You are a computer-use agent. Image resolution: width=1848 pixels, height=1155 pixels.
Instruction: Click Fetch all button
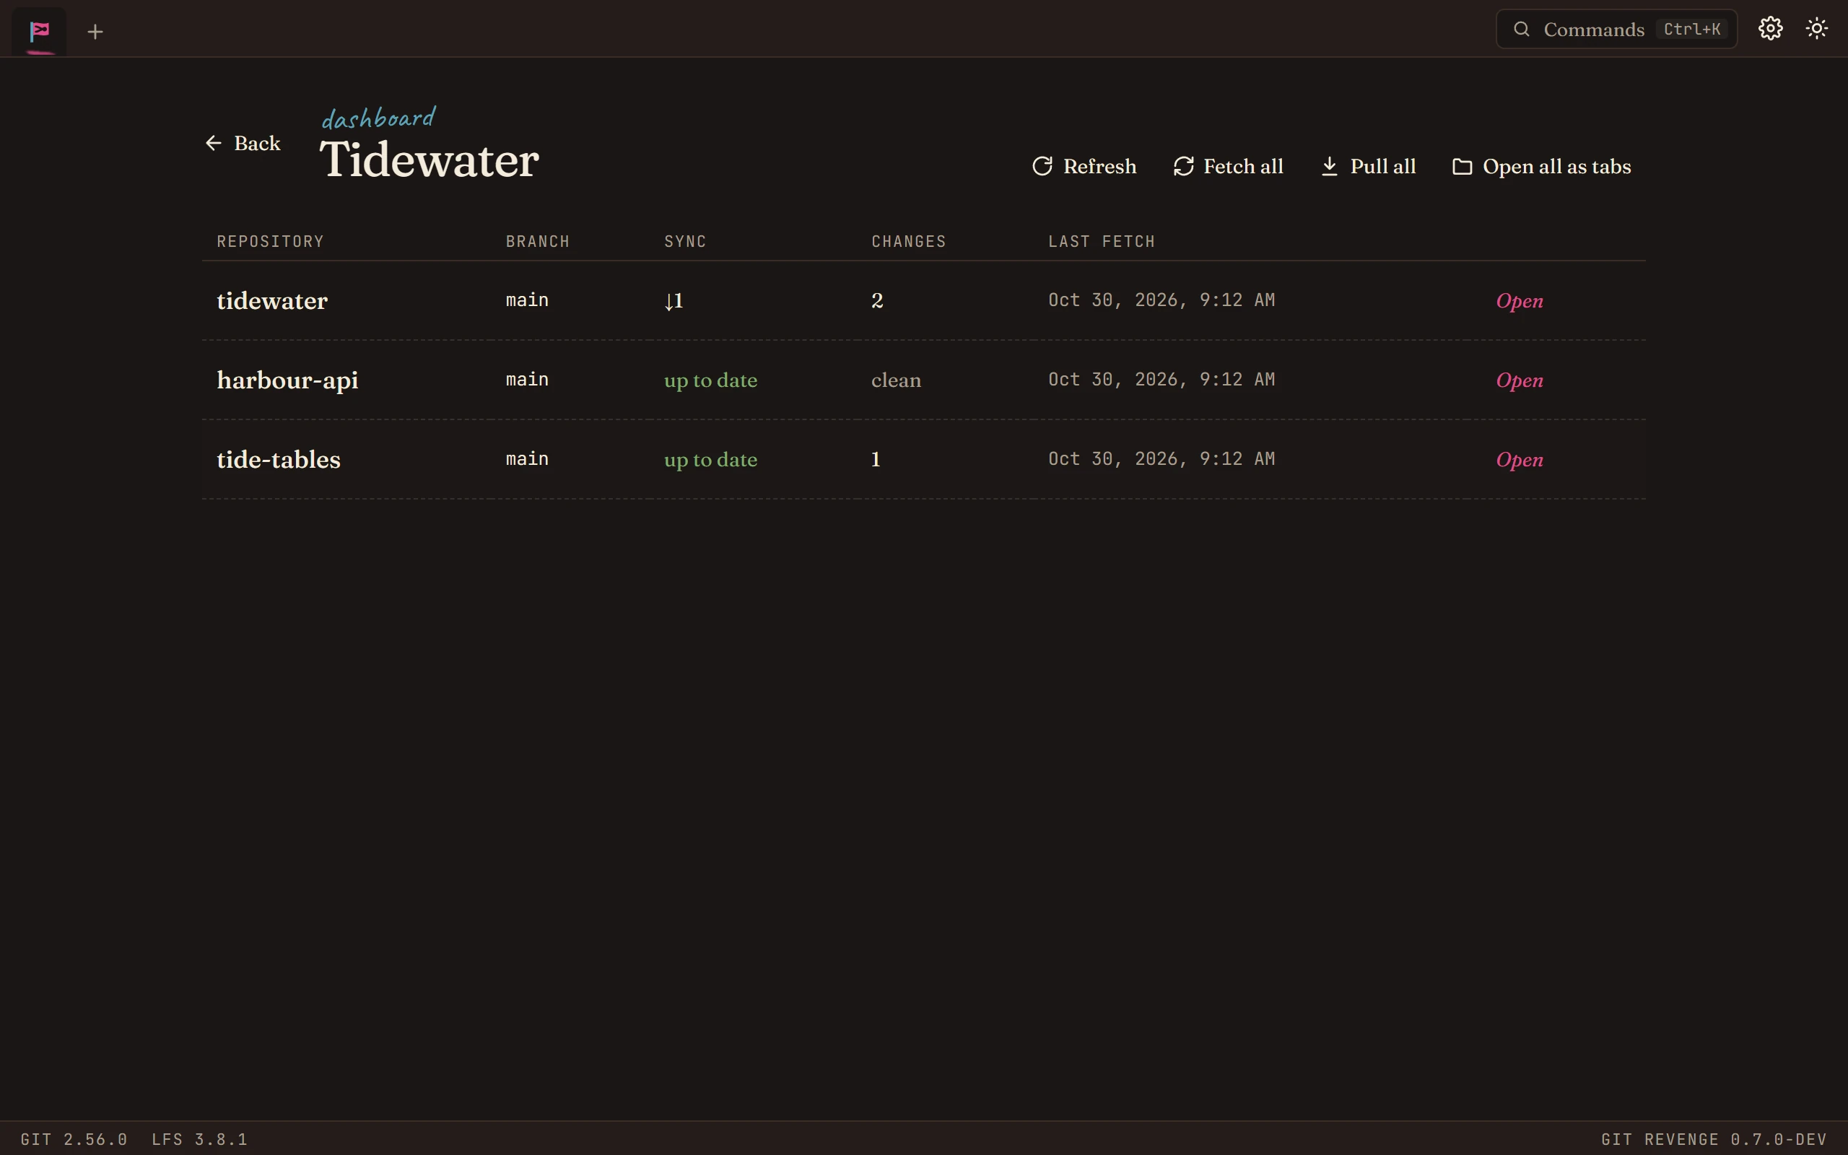point(1228,167)
